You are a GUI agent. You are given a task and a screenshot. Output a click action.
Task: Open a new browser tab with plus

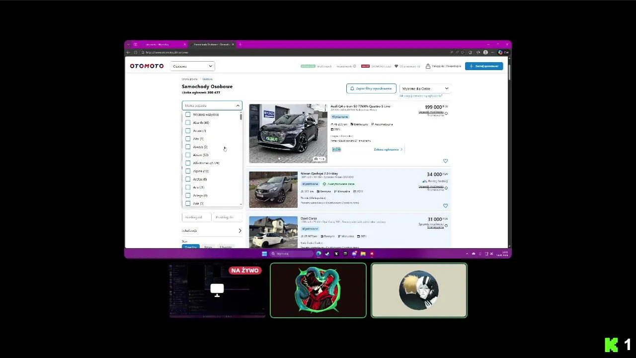[x=240, y=44]
